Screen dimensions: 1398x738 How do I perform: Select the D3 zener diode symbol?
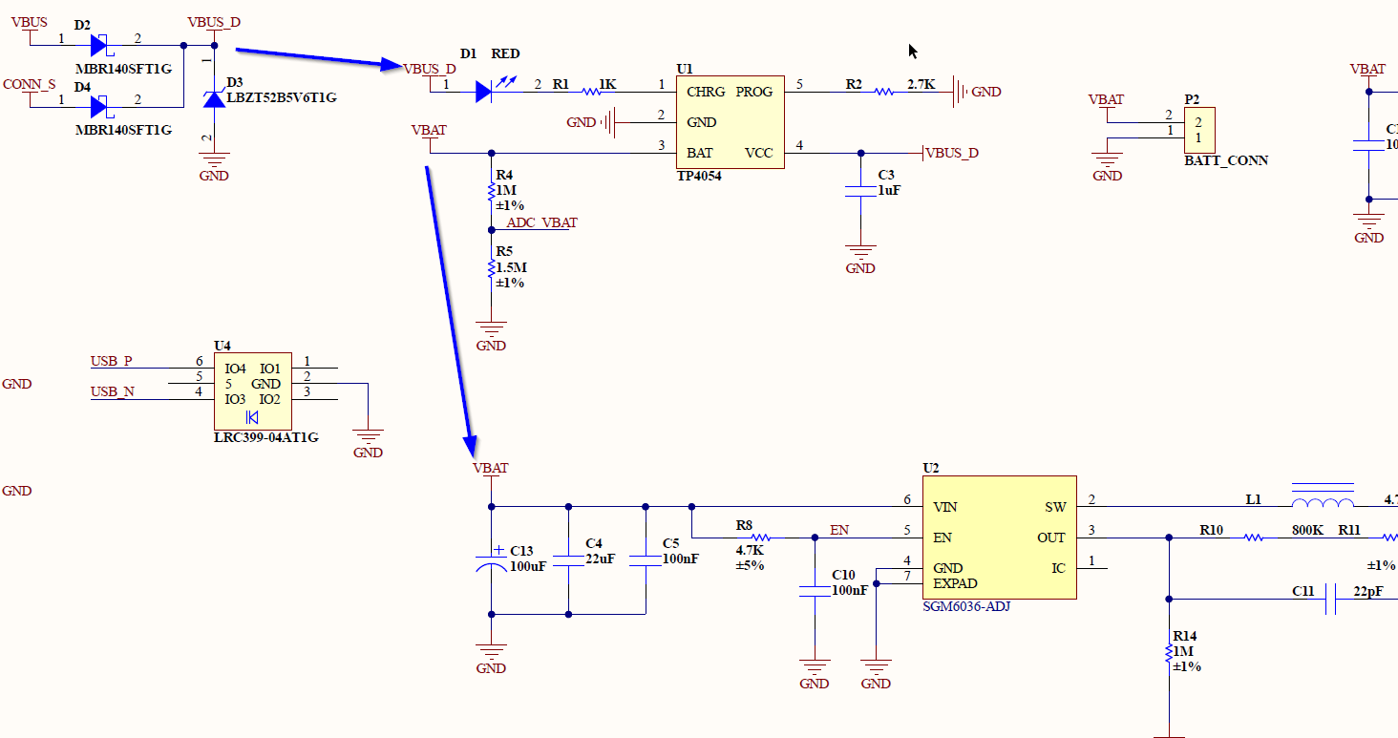[214, 98]
